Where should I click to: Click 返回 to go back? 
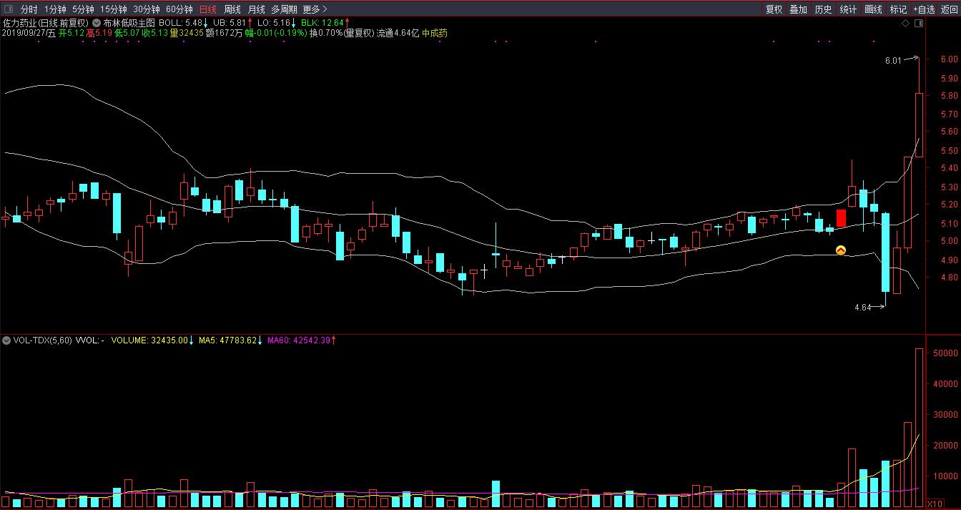[949, 9]
